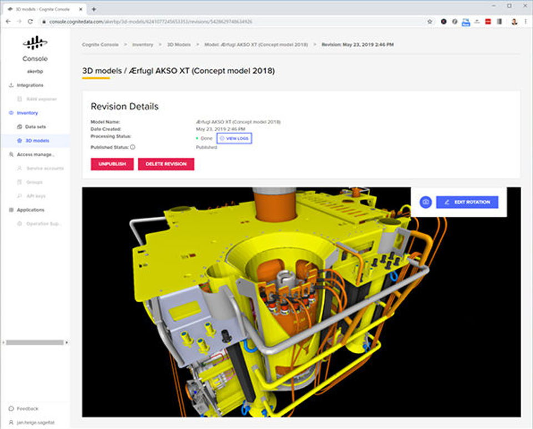
Task: Click the camera screenshot icon in viewer
Action: (425, 202)
